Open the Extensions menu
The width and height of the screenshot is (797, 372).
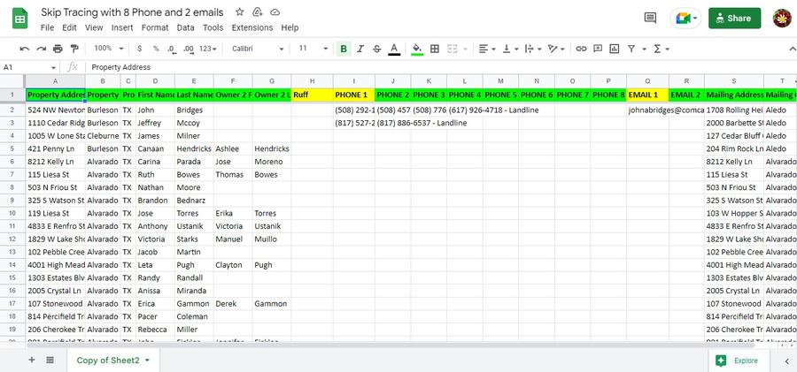tap(252, 28)
